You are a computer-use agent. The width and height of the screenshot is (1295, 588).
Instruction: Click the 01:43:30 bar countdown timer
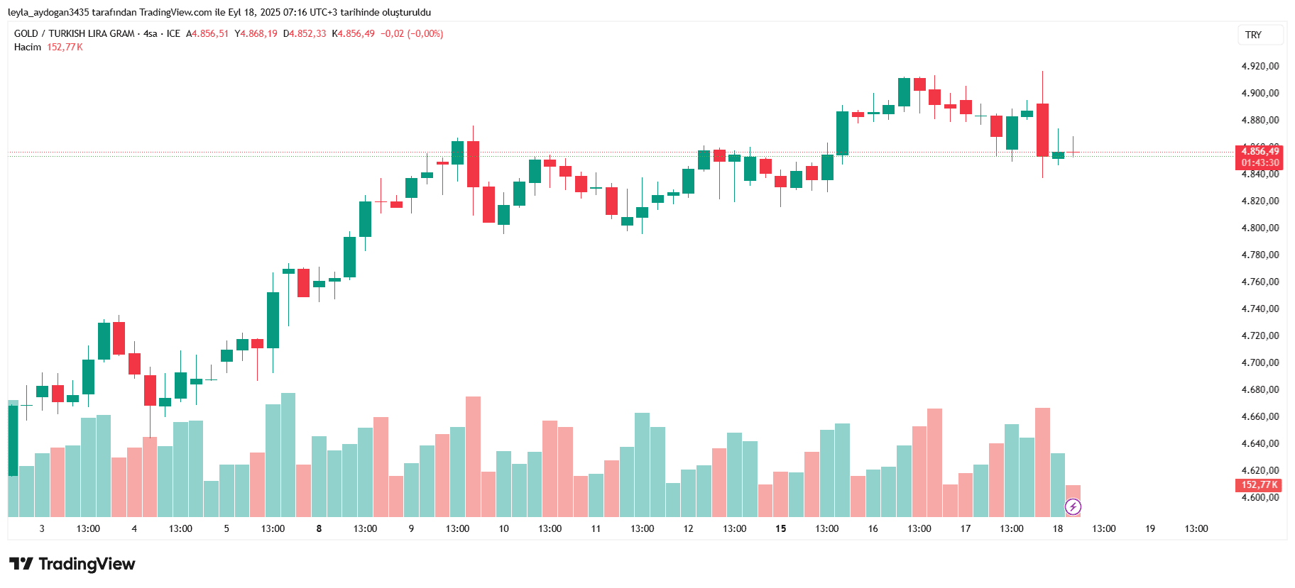click(1260, 162)
